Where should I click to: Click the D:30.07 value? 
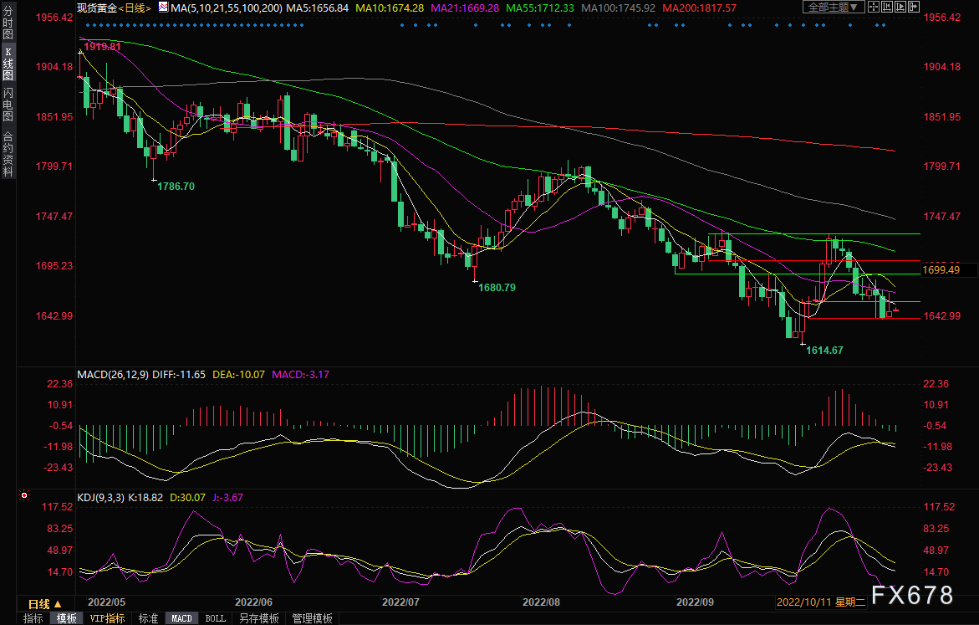[x=187, y=498]
